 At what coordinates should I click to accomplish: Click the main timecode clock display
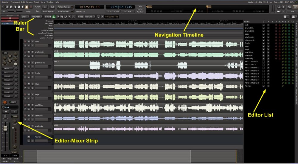click(89, 7)
